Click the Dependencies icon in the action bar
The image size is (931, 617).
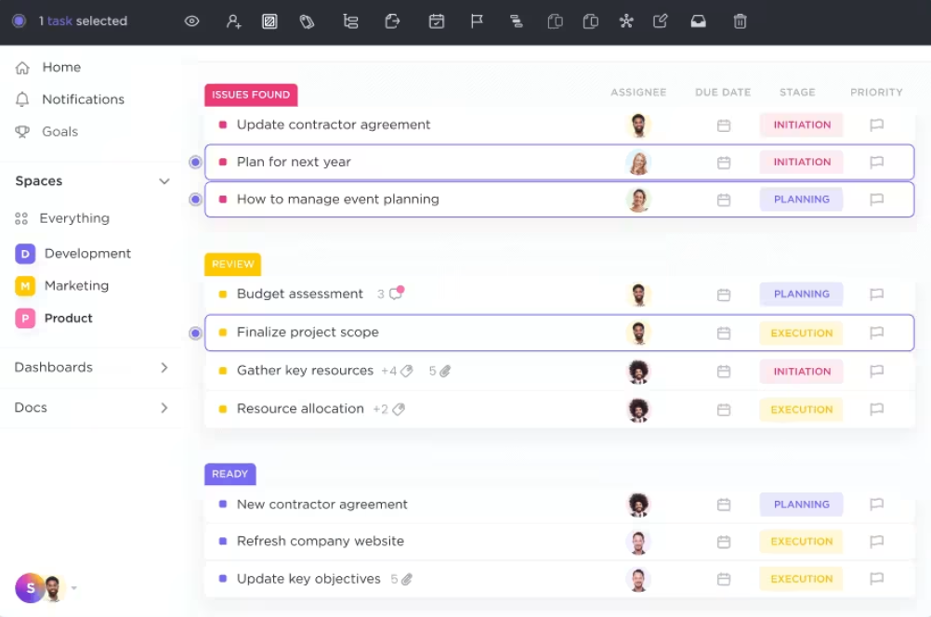tap(517, 21)
